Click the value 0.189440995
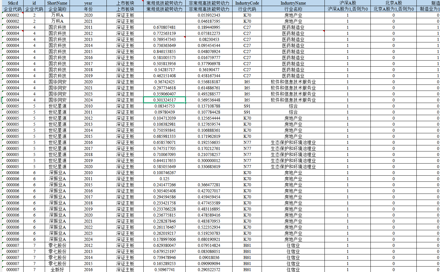440x272 pixels. pos(209,27)
